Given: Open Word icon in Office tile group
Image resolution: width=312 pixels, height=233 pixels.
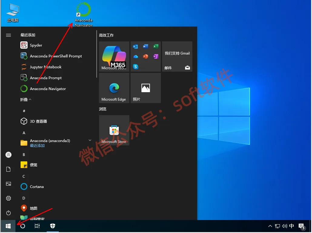Looking at the screenshot, I should pyautogui.click(x=146, y=47).
